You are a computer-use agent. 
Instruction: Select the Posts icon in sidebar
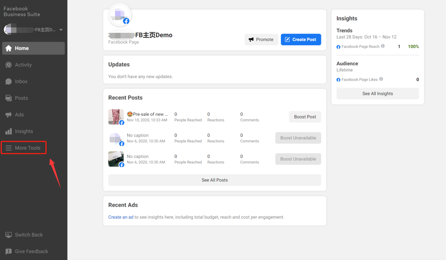pos(8,98)
